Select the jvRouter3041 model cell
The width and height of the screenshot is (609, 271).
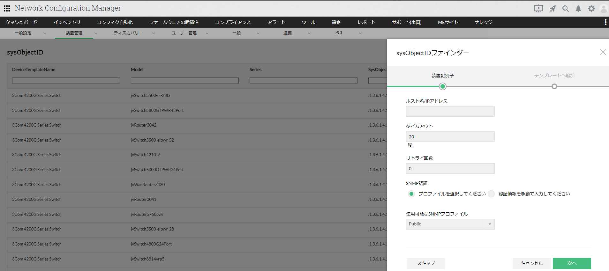(144, 199)
